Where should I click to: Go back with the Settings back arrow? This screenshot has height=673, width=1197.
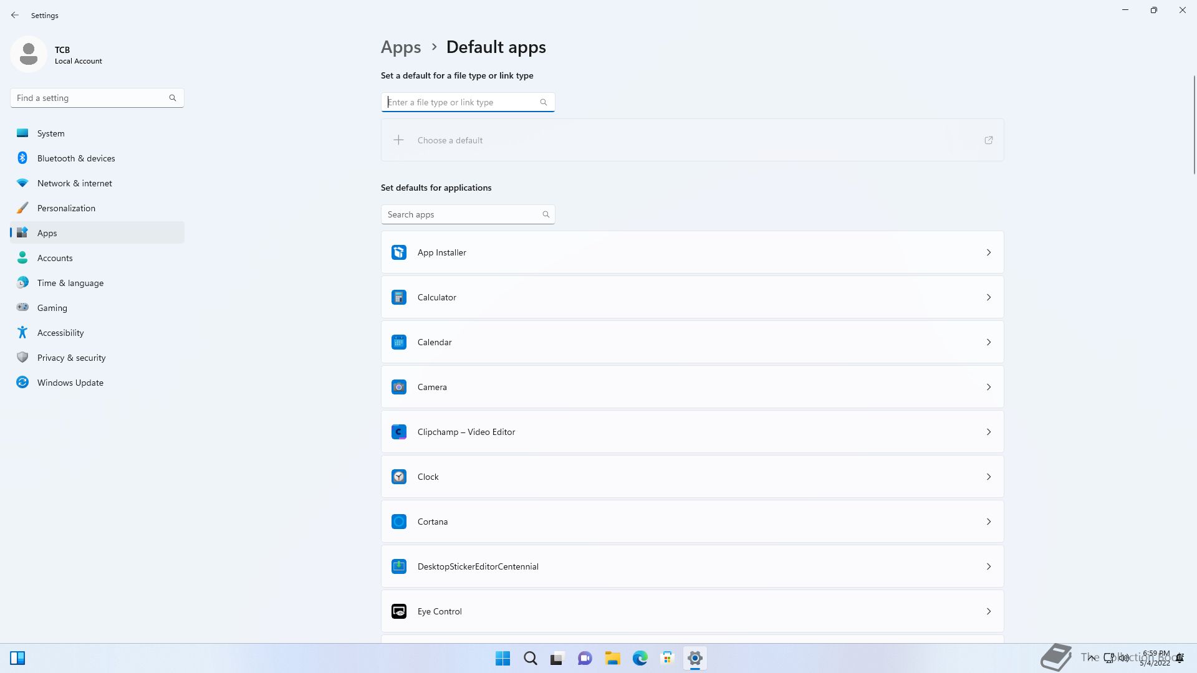coord(15,15)
